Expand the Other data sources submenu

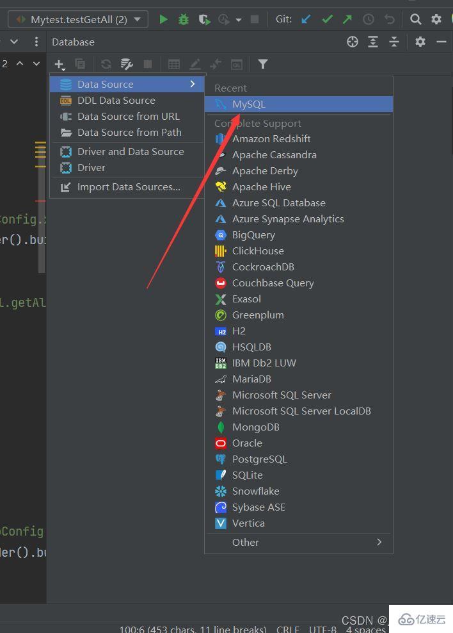click(x=299, y=542)
